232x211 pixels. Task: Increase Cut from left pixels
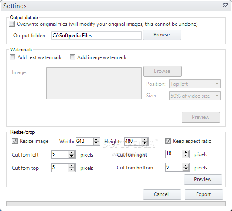coord(72,153)
